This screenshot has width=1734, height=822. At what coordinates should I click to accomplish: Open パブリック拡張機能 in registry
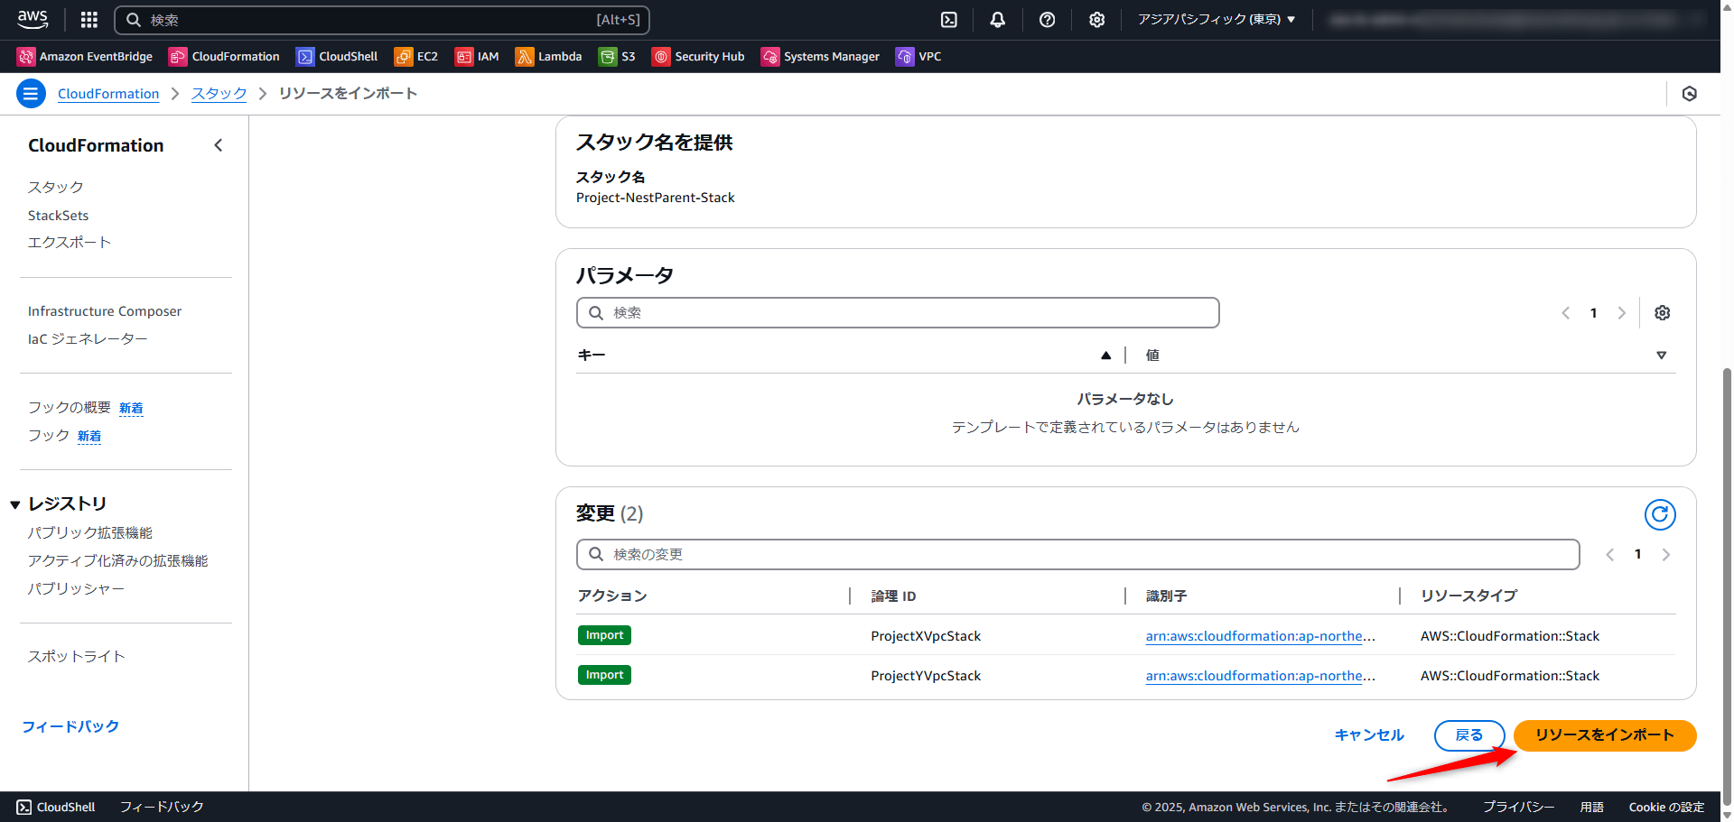click(x=90, y=532)
